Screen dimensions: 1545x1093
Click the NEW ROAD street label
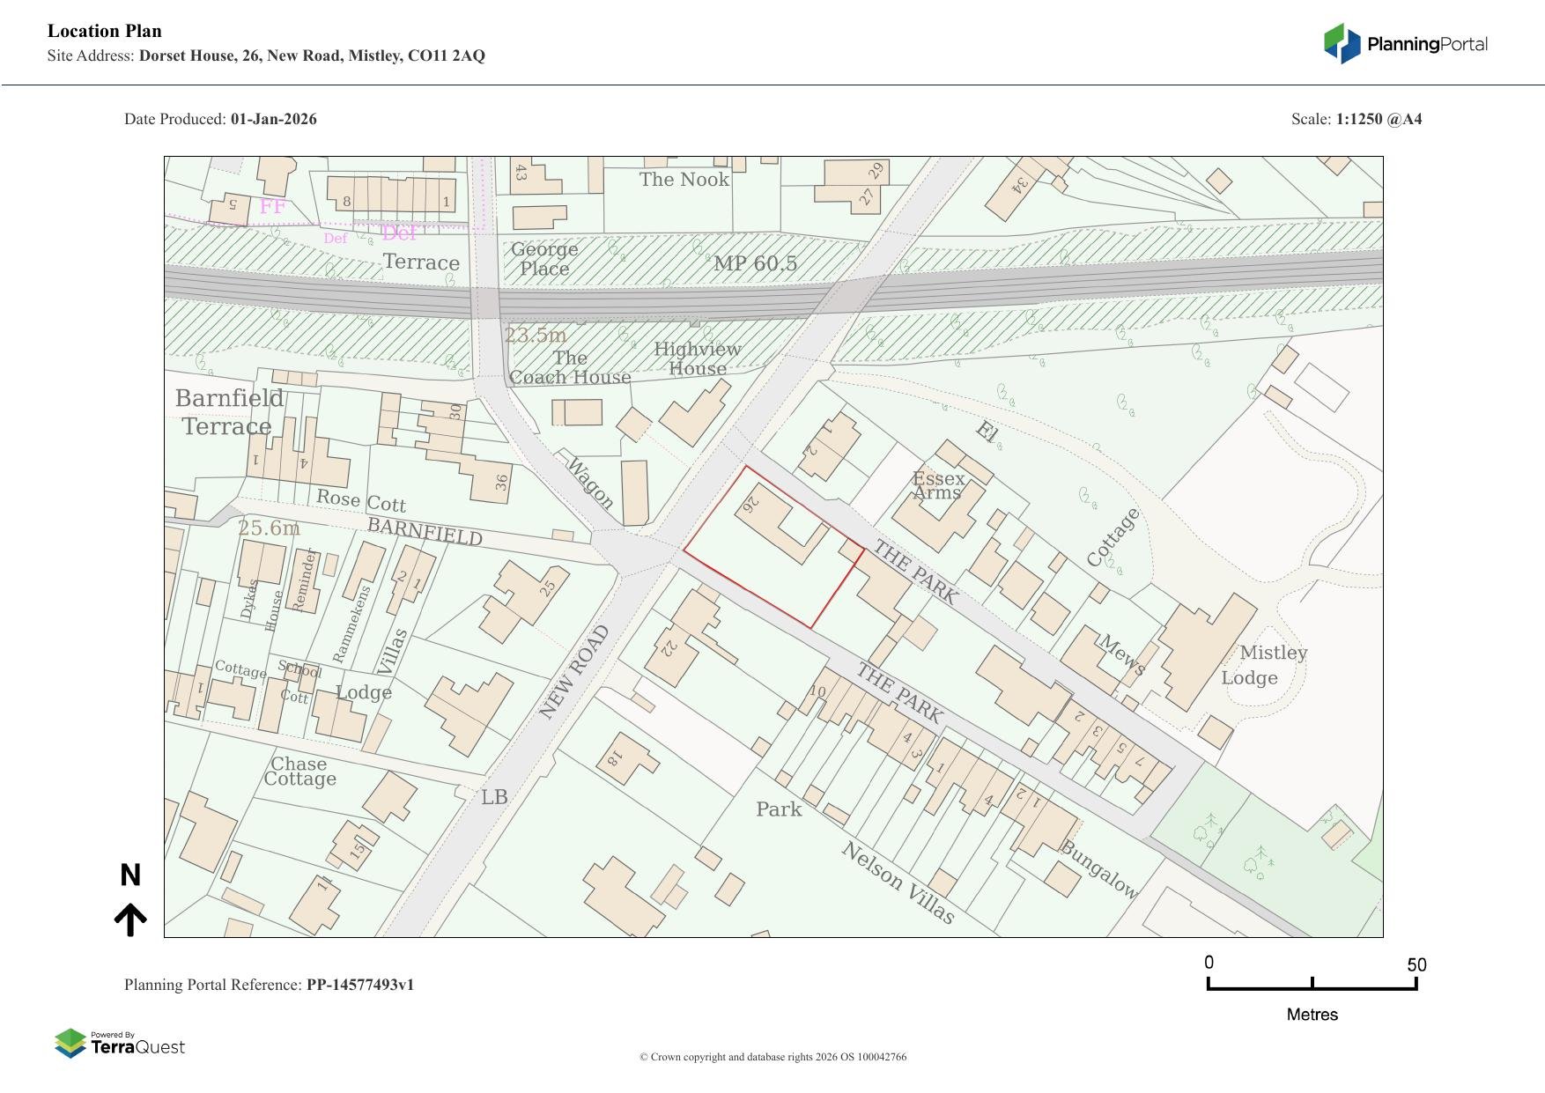coord(573,672)
